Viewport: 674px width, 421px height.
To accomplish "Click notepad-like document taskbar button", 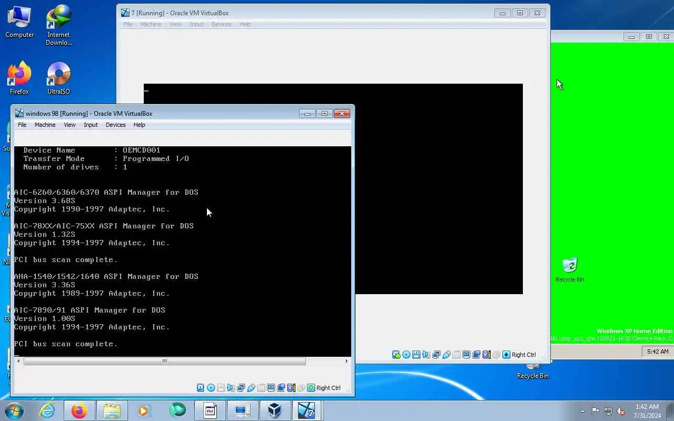I will coord(210,410).
